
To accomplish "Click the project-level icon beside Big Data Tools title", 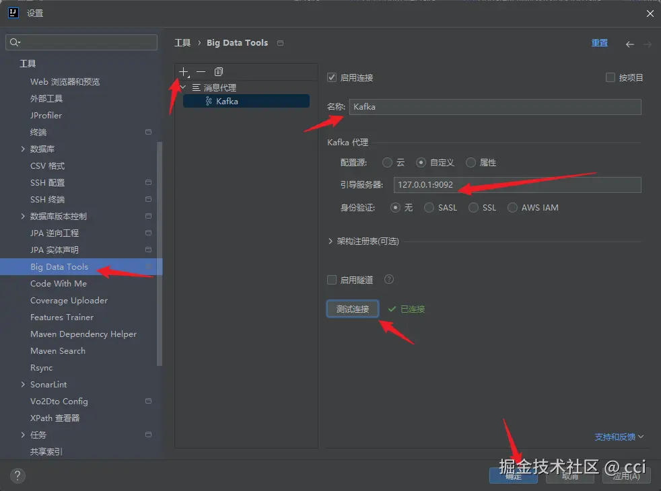I will pos(280,43).
